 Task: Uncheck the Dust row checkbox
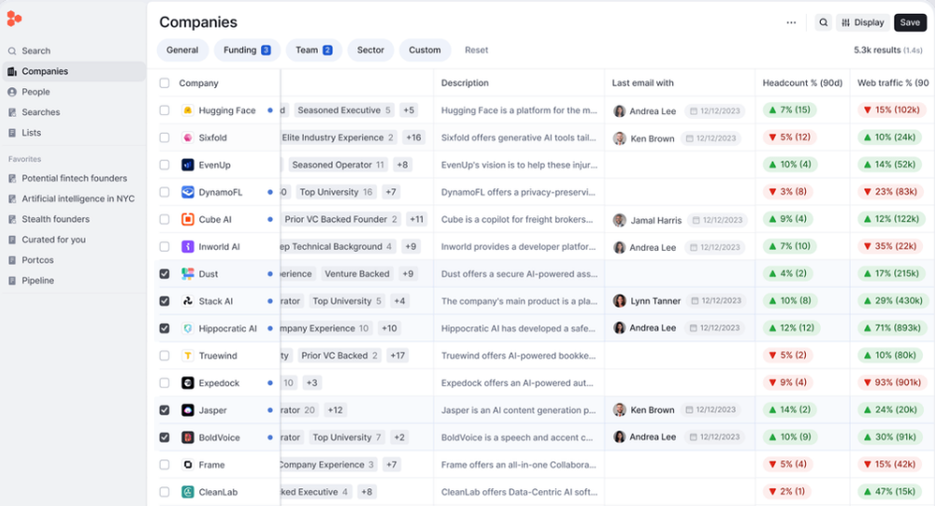click(x=165, y=274)
